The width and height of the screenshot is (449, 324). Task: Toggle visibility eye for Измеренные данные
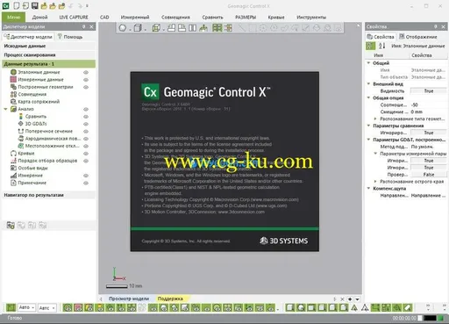click(86, 80)
